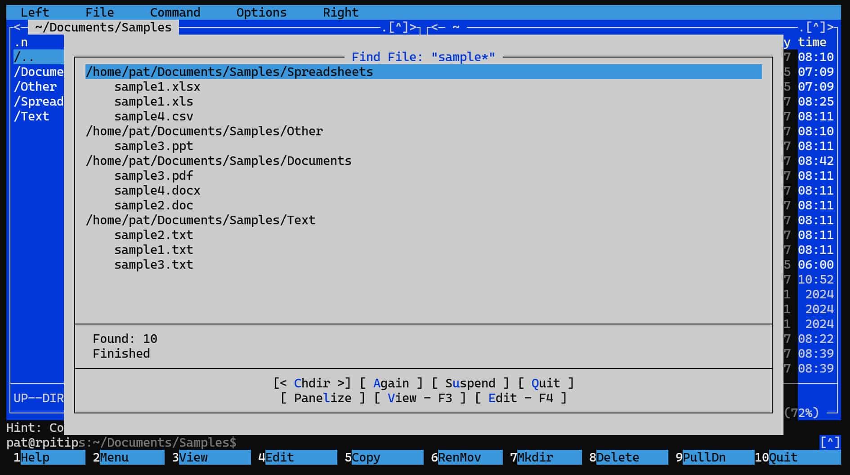Screen dimensions: 850x475
Task: Select the Samples/Text directory result
Action: (x=201, y=220)
